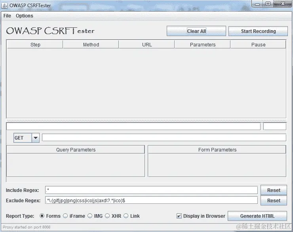Screen dimensions: 293x232
Task: Open the Options menu
Action: (25, 16)
